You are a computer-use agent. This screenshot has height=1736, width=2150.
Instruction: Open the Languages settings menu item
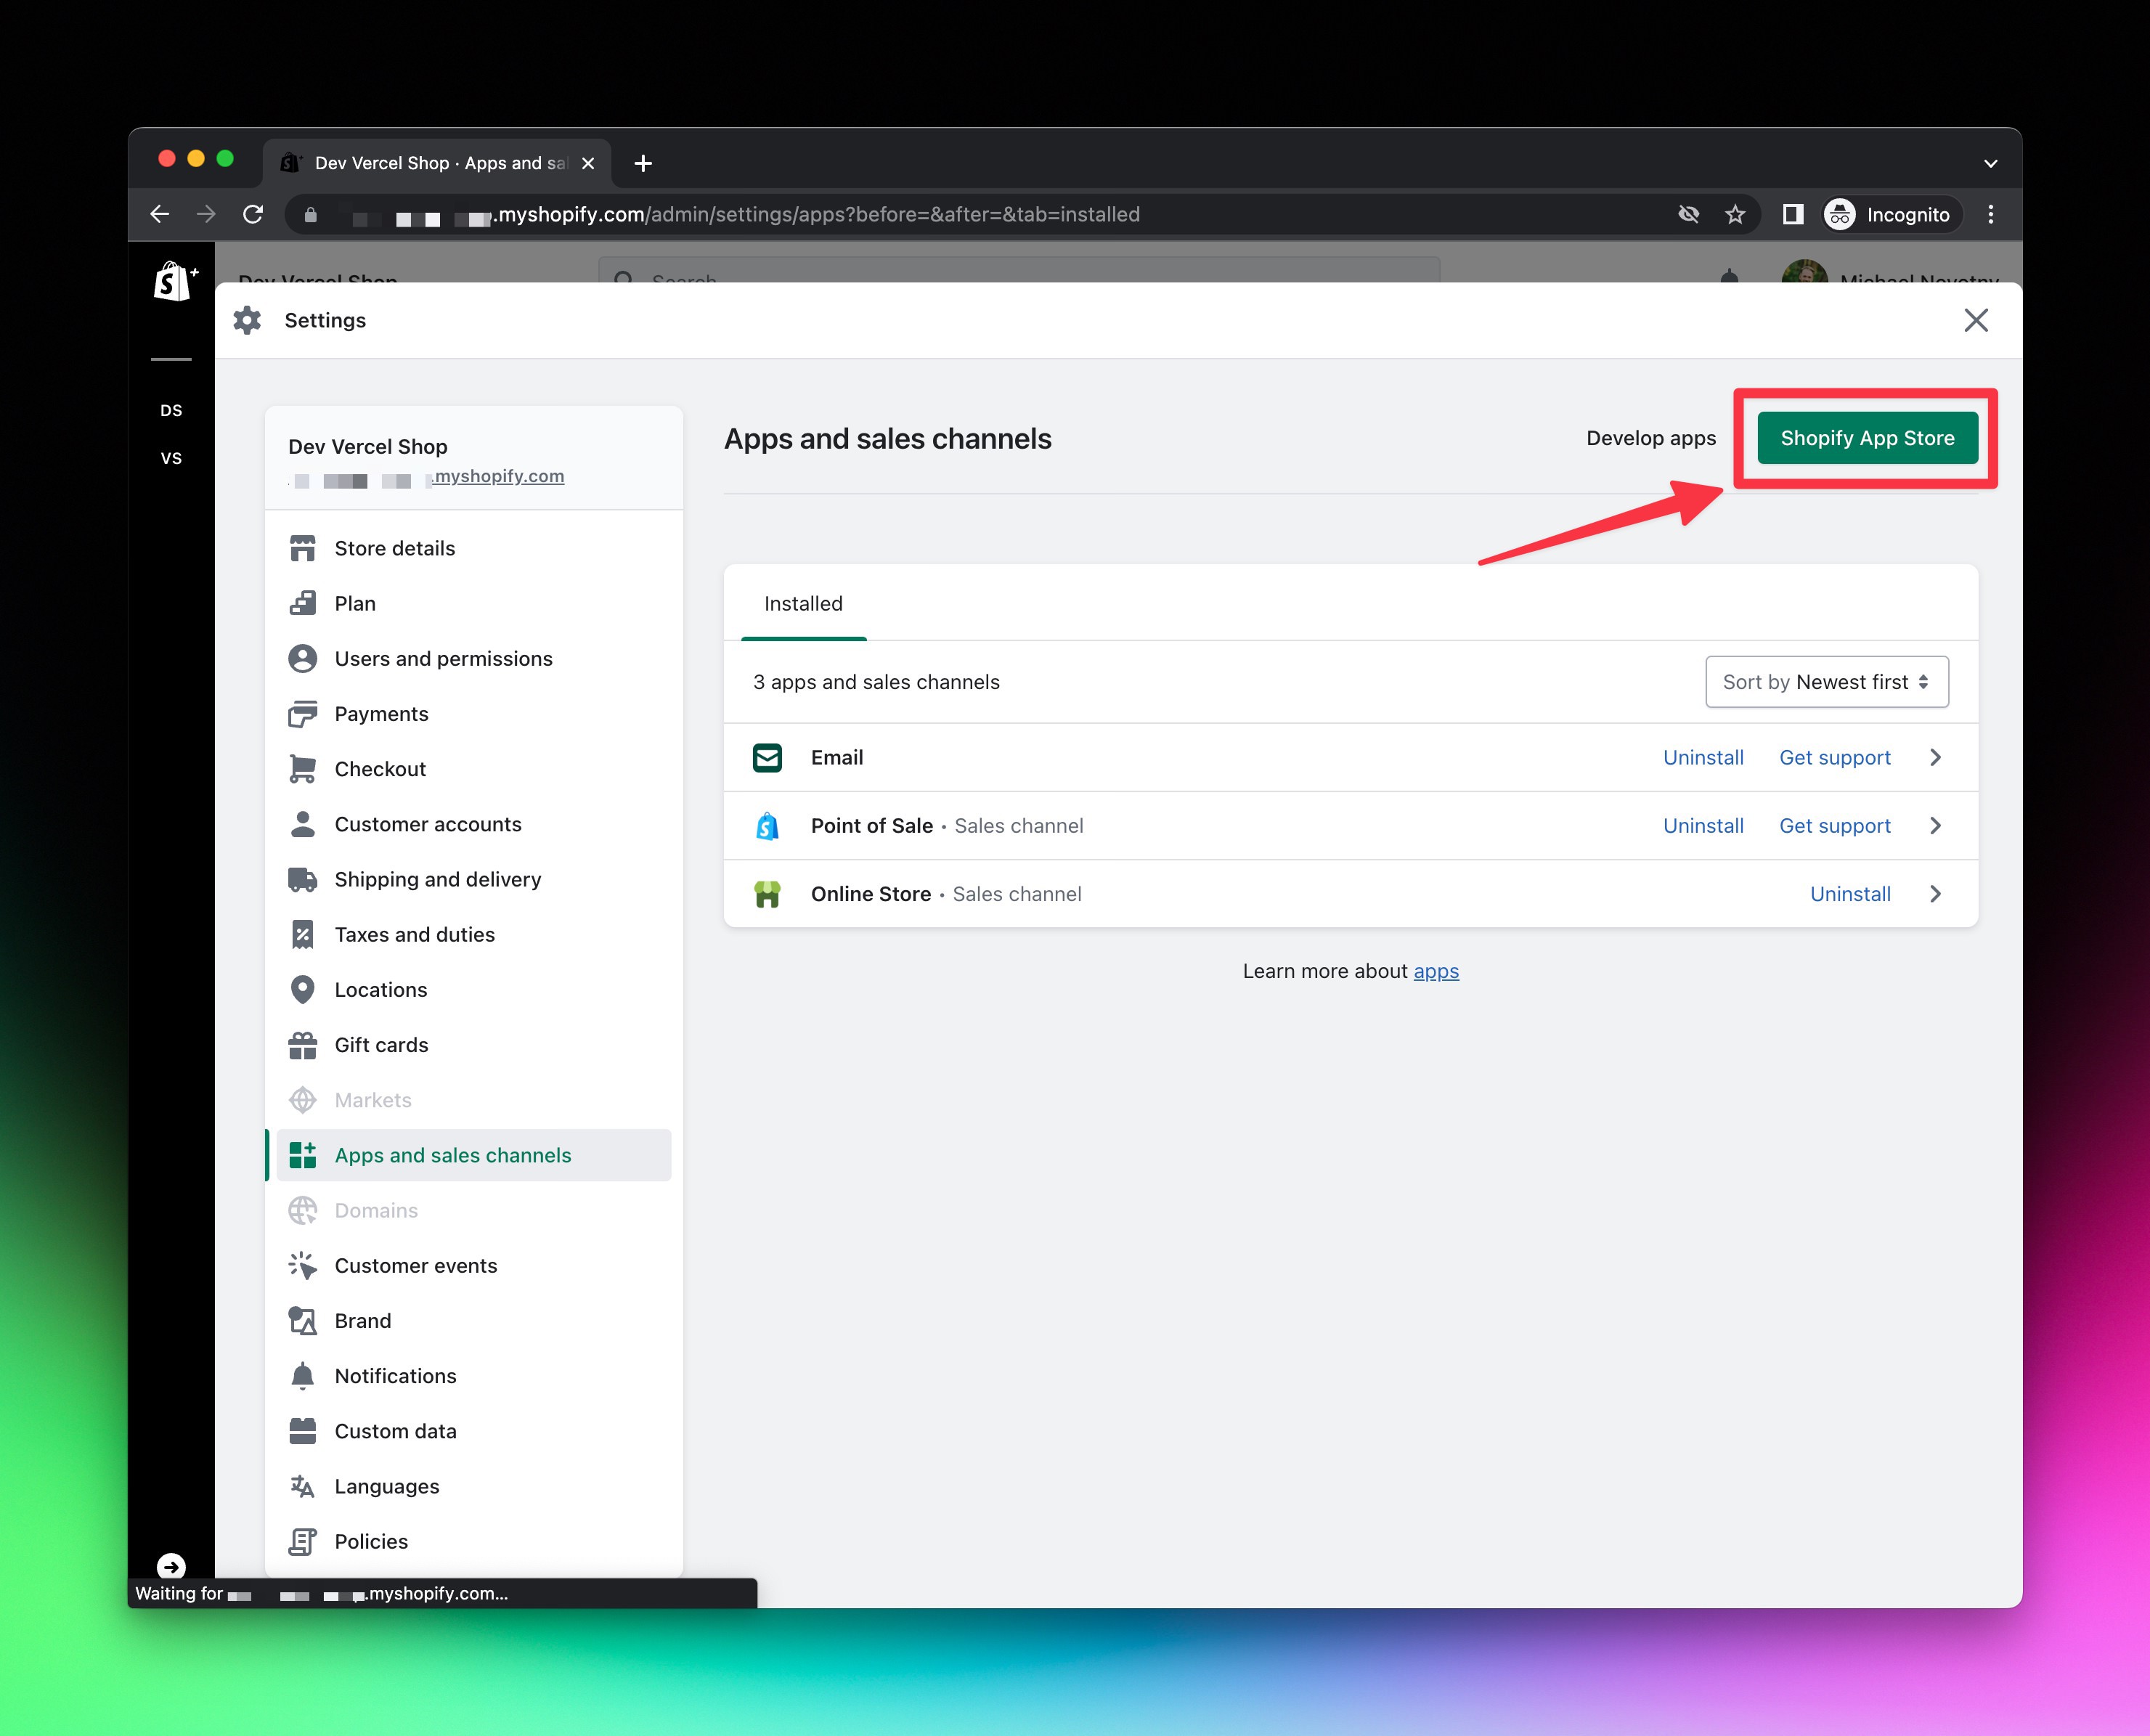(x=474, y=1486)
